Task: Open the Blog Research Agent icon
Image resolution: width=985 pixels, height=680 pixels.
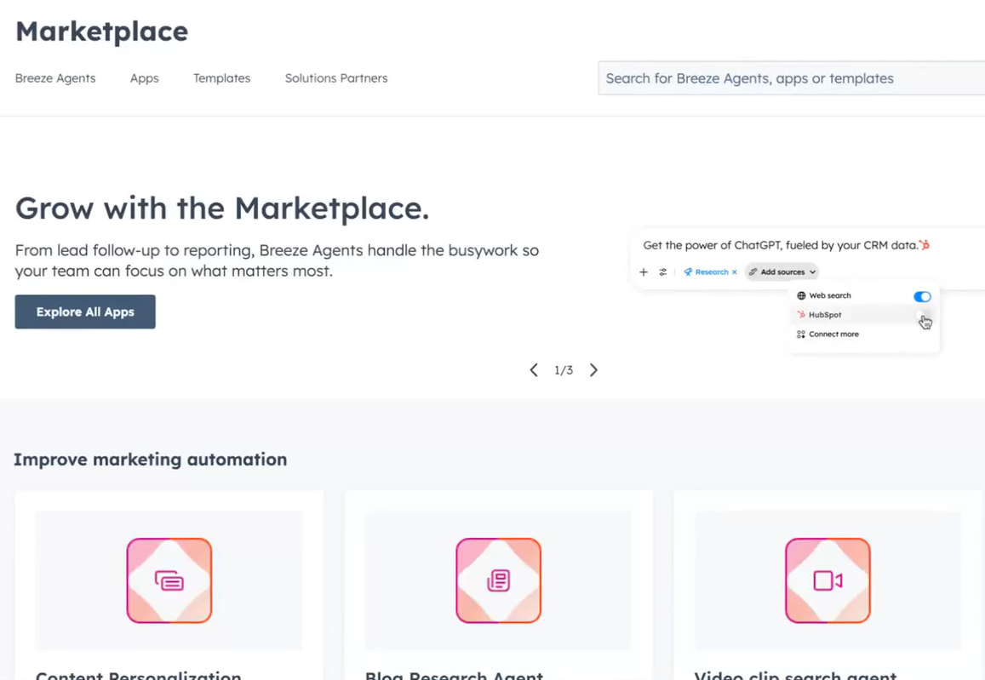Action: coord(498,580)
